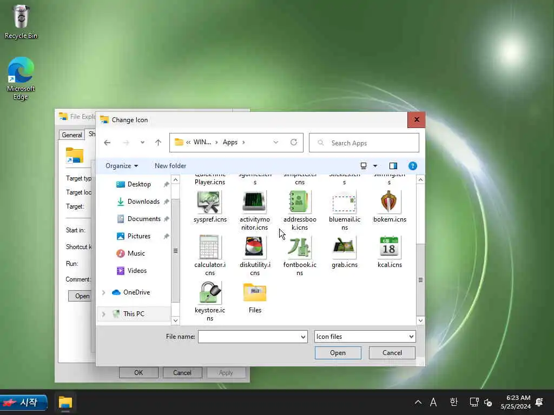This screenshot has height=415, width=554.
Task: Select Downloads in navigation pane
Action: 143,202
